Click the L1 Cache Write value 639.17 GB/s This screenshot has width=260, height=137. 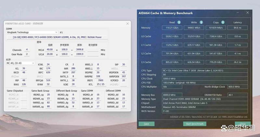(194, 45)
